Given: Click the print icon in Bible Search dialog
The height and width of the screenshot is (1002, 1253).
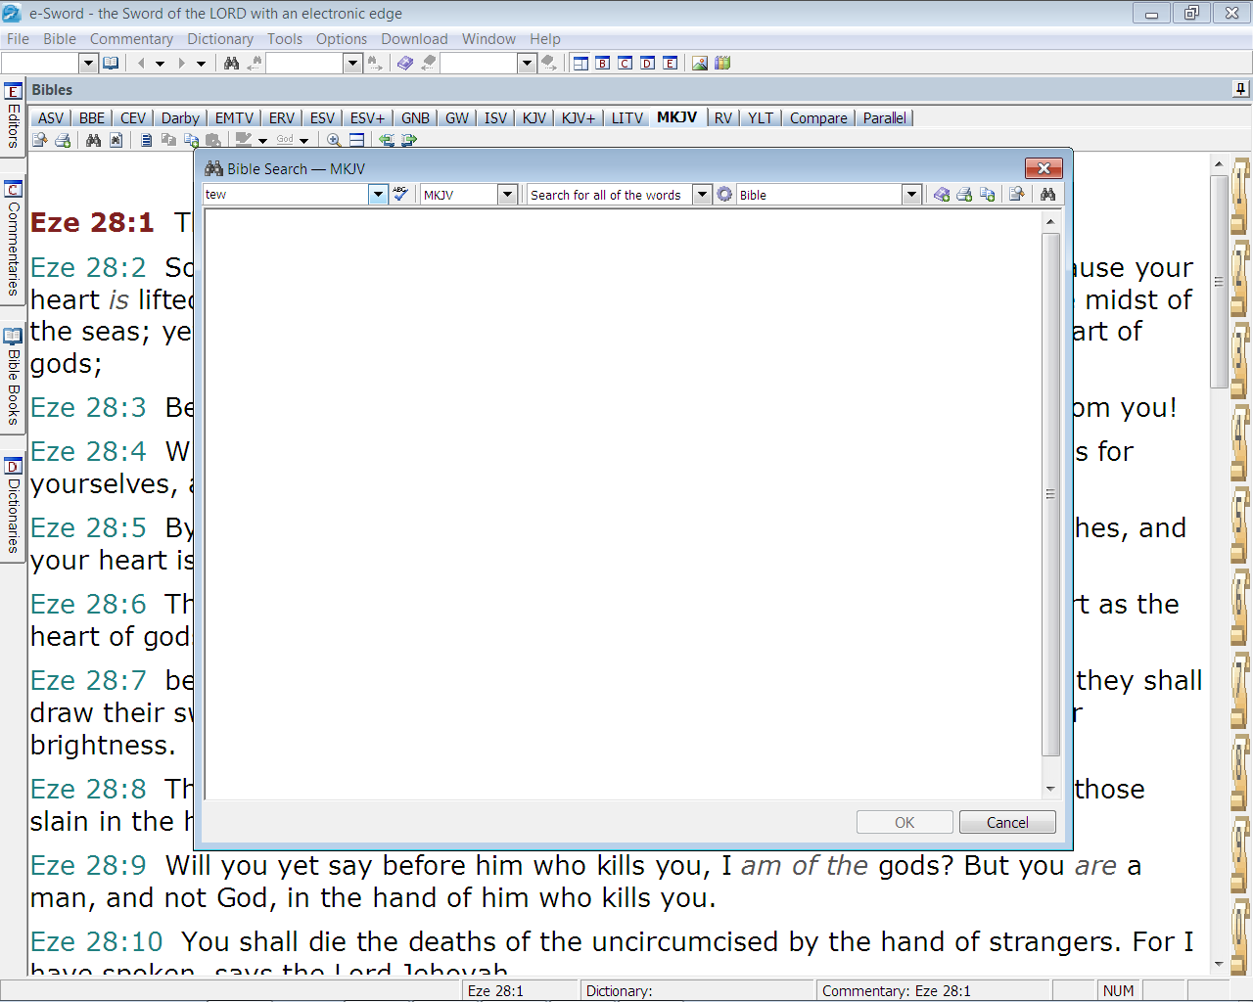Looking at the screenshot, I should (964, 195).
